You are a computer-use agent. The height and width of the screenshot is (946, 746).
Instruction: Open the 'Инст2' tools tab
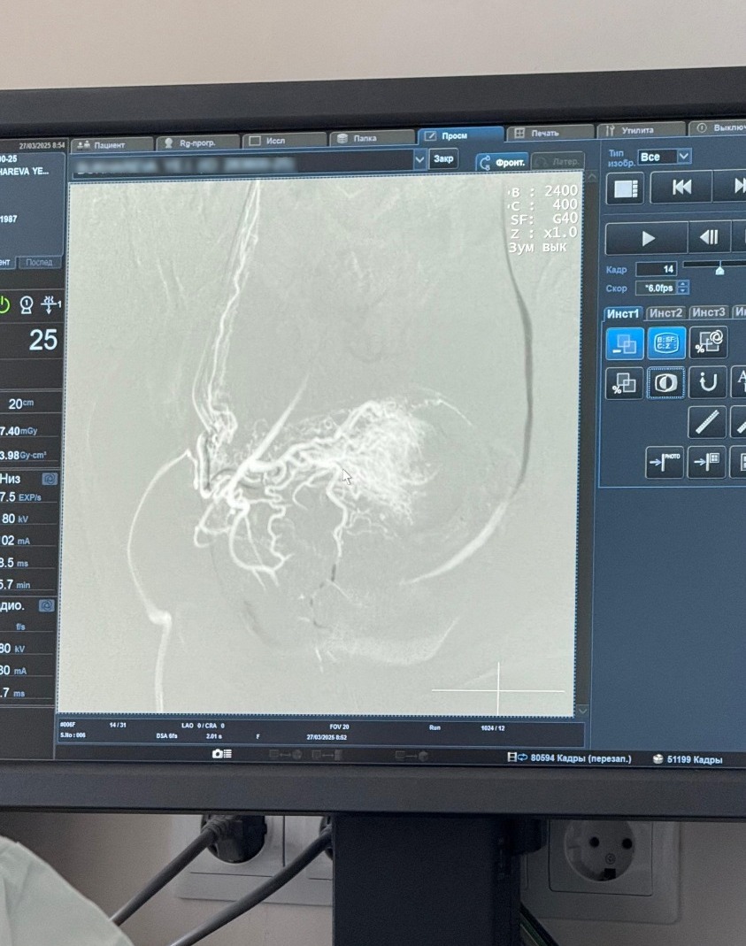pos(665,313)
